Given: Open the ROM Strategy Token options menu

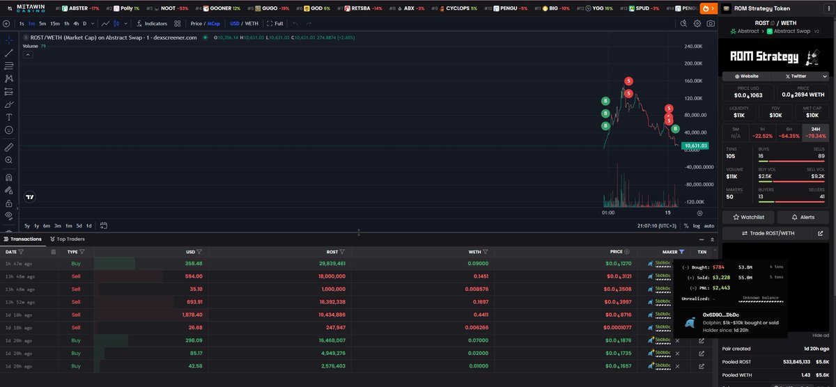Looking at the screenshot, I should point(828,8).
